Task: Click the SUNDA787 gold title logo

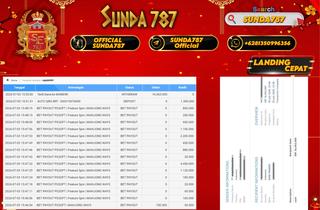Action: 139,17
